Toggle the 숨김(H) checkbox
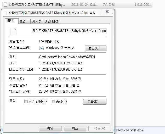Screen dimensions: 165x134 click(x=53, y=102)
